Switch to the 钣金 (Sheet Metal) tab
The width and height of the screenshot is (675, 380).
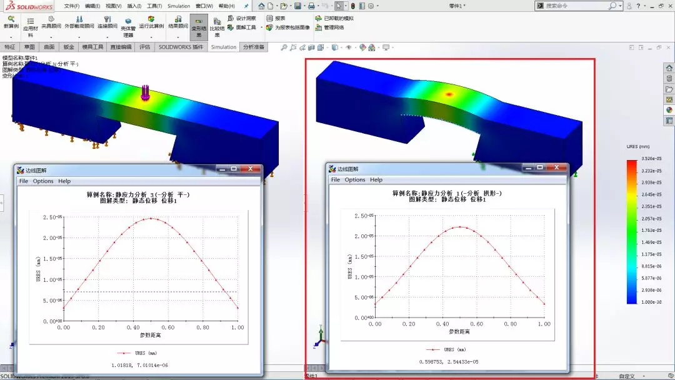click(69, 47)
